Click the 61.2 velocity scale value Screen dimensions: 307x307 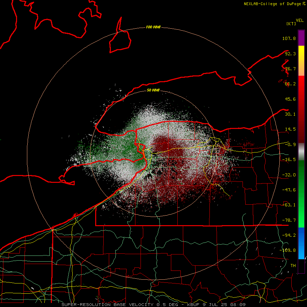290,84
